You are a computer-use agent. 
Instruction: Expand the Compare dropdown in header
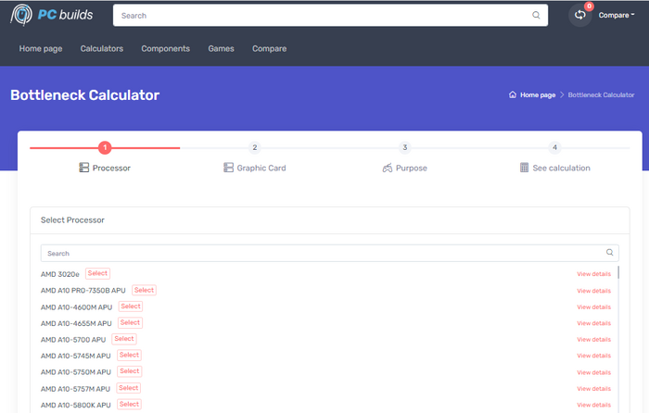tap(617, 16)
